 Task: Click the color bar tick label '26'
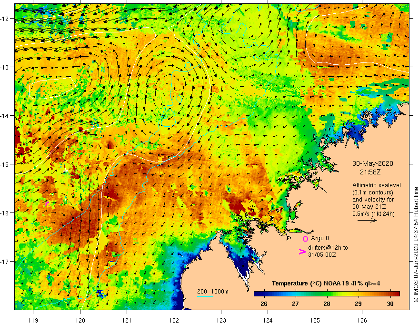point(264,304)
